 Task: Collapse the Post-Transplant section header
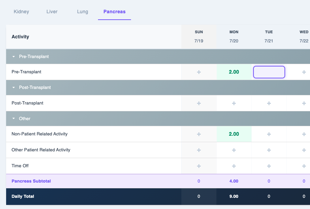click(14, 88)
